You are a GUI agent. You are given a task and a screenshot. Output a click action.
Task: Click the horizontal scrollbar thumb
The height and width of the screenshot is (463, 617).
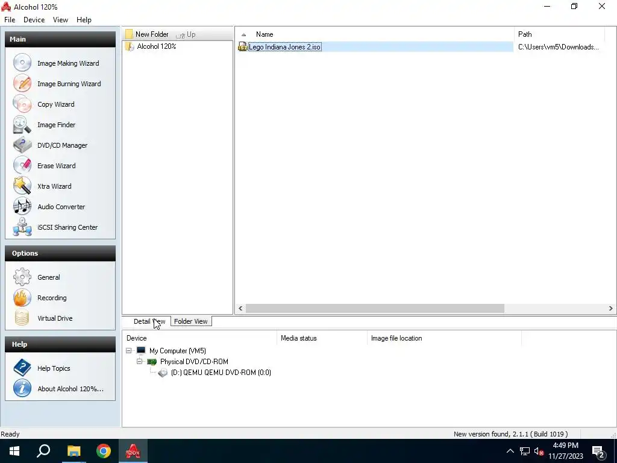[375, 308]
